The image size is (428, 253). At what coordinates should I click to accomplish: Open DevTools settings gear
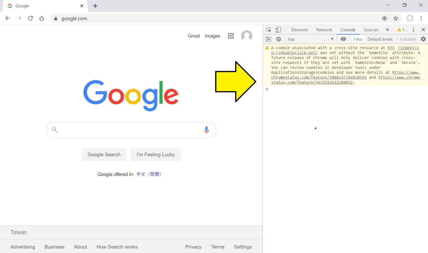pos(423,39)
